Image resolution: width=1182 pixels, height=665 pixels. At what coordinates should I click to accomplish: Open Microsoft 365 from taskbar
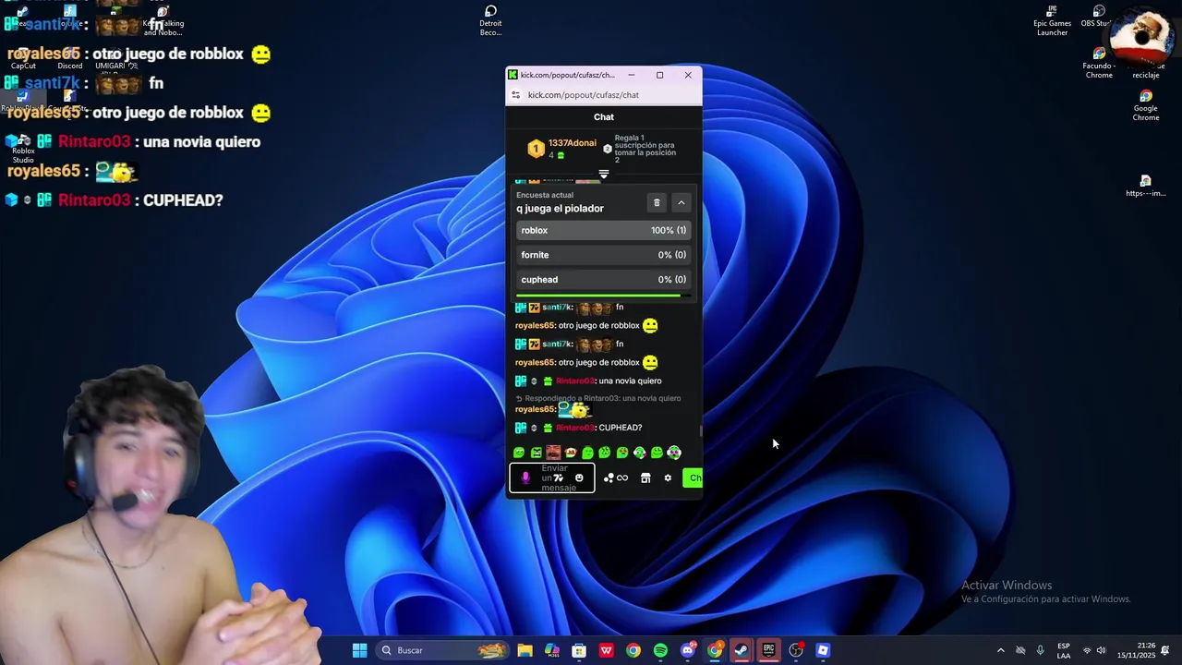pos(552,650)
